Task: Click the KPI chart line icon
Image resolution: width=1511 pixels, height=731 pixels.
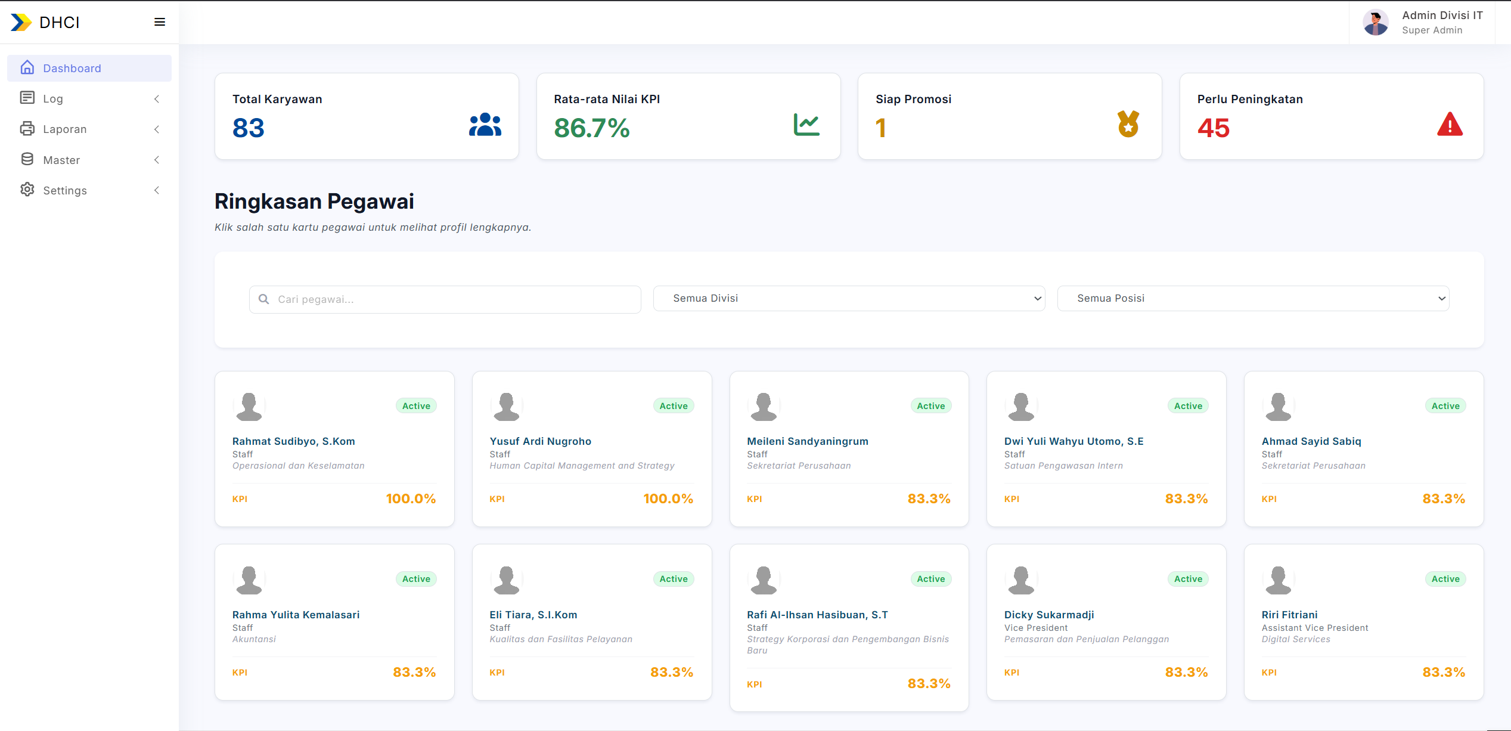Action: (x=806, y=125)
